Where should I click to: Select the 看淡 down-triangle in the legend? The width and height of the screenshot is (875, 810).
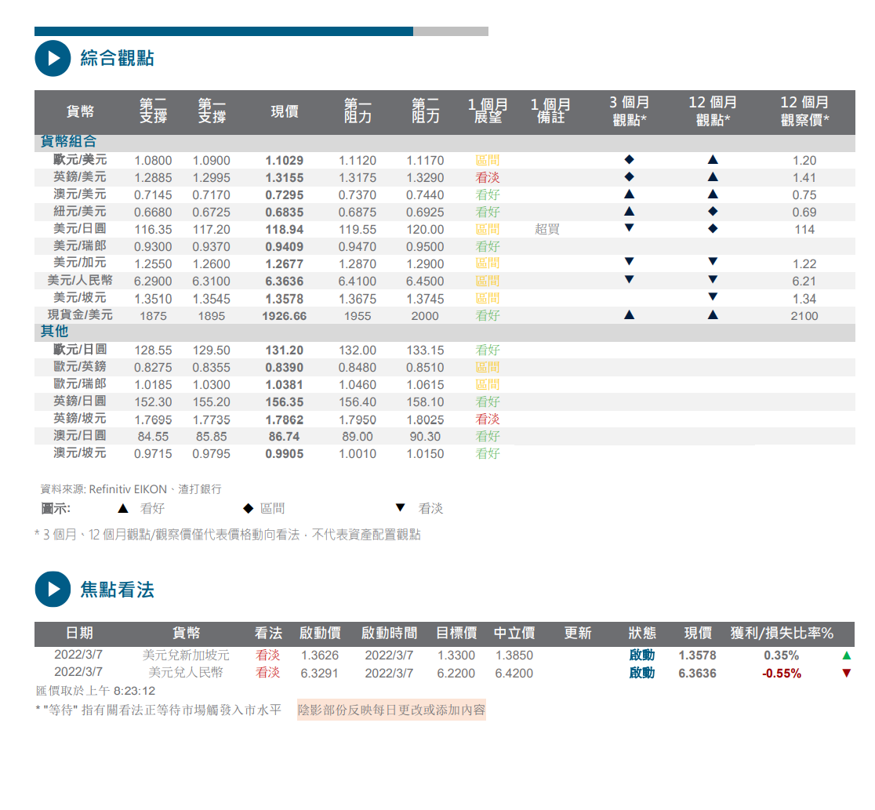[x=401, y=508]
